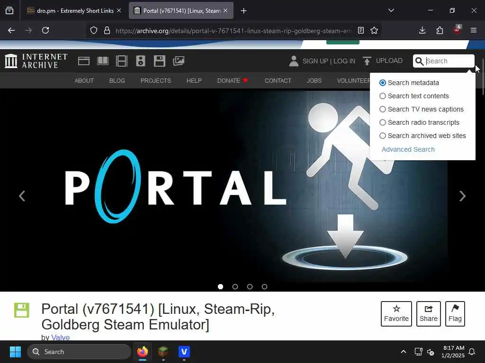Screen dimensions: 485x363
Task: Go to third carousel image dot
Action: 250,287
